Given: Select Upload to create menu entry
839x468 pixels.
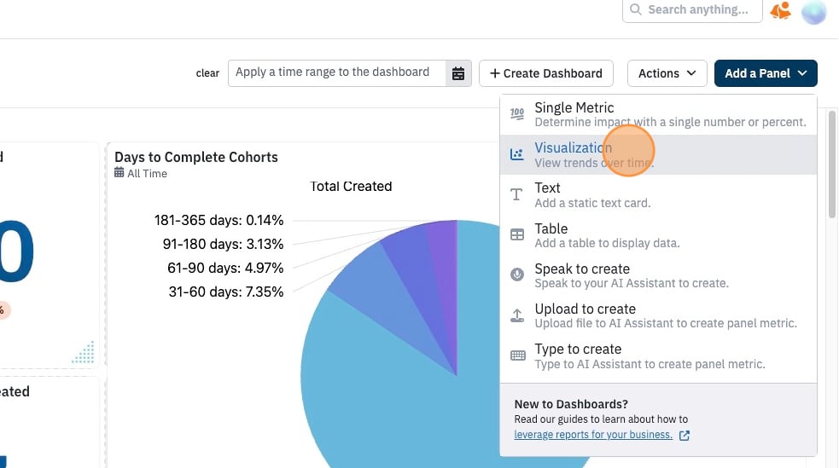Looking at the screenshot, I should (658, 315).
